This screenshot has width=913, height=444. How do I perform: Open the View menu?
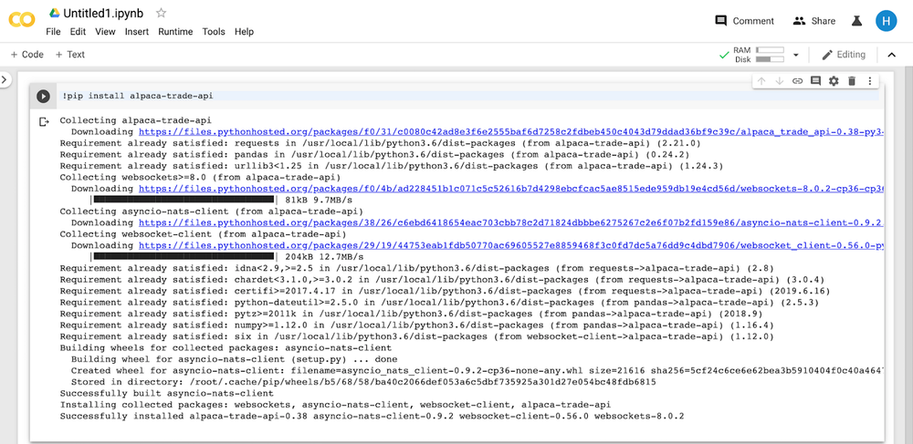[105, 31]
